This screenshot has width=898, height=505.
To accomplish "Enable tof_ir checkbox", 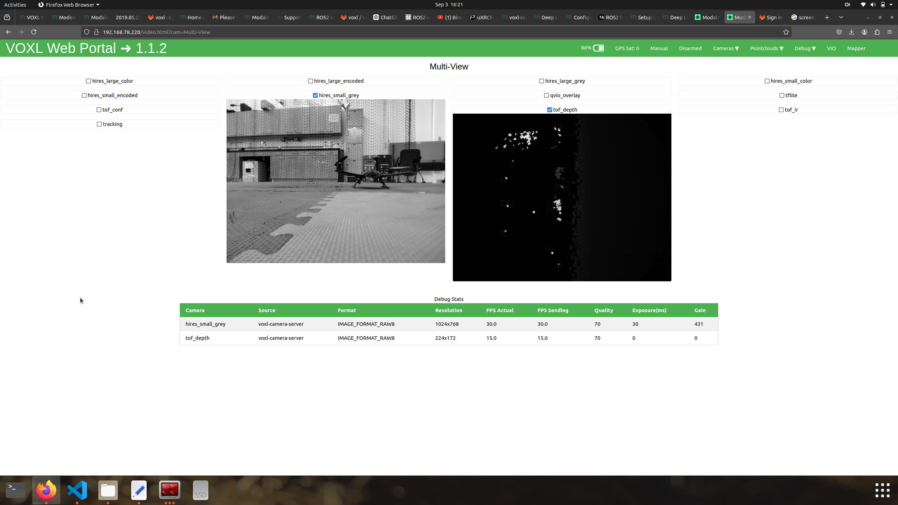I will click(781, 110).
